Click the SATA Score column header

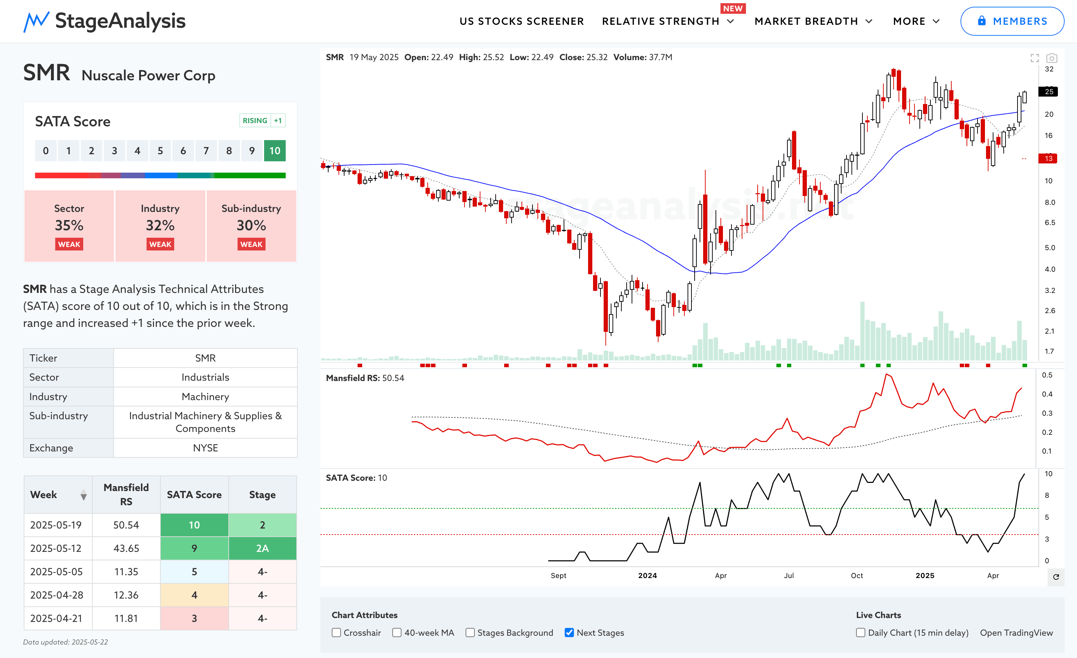coord(194,495)
